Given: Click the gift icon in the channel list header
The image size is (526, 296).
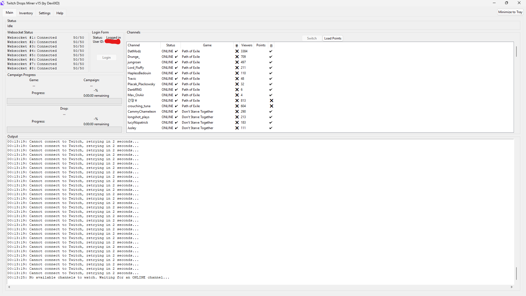Looking at the screenshot, I should pos(237,45).
